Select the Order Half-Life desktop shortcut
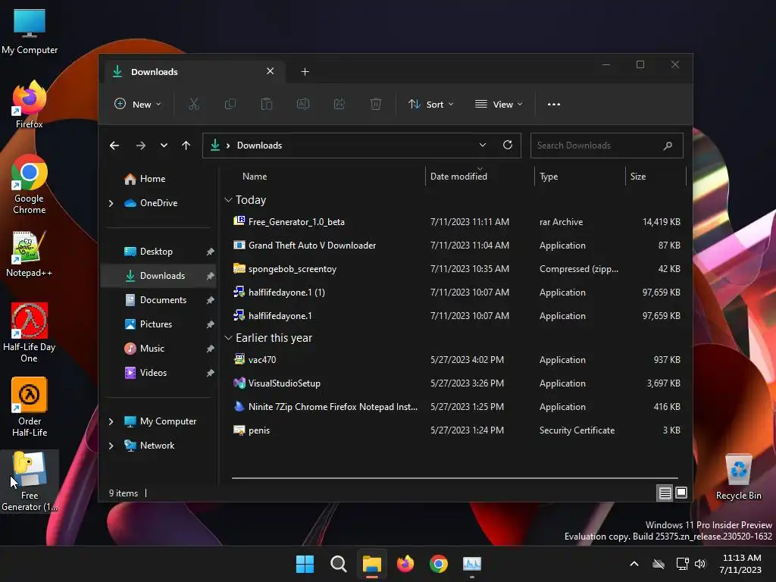 (30, 407)
